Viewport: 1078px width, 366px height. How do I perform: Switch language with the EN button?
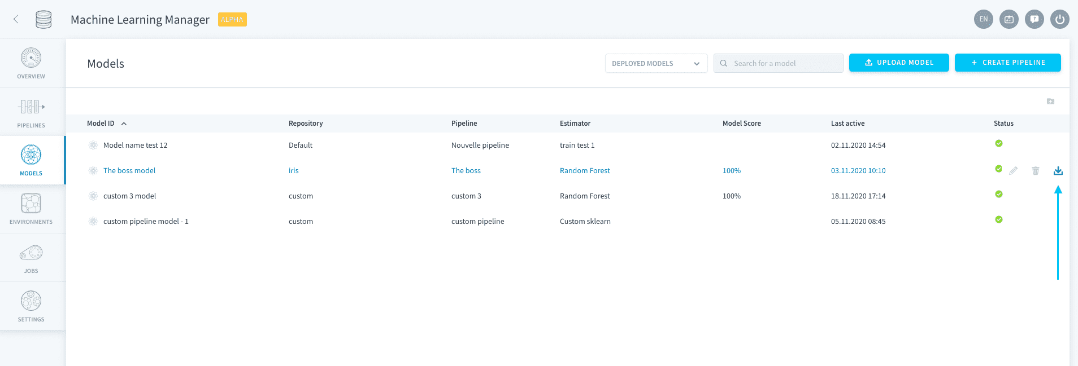pos(984,19)
